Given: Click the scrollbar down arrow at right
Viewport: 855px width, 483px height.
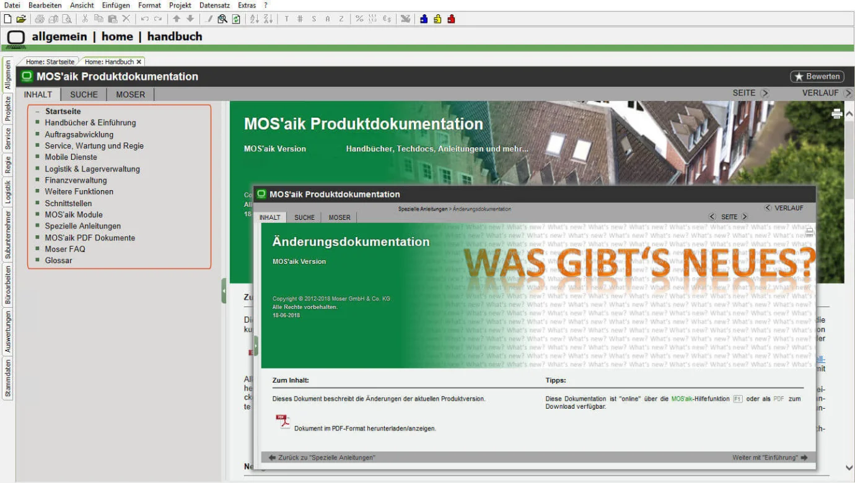Looking at the screenshot, I should (849, 468).
